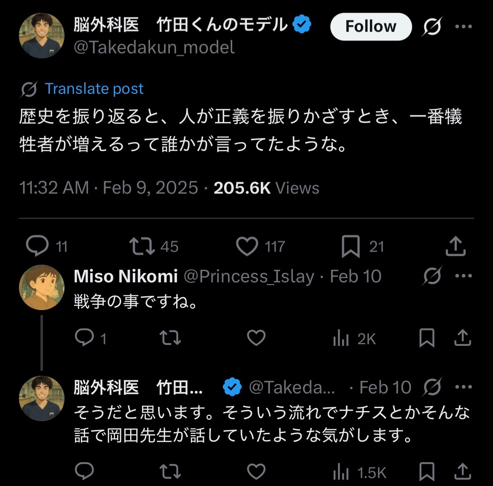Image resolution: width=493 pixels, height=486 pixels.
Task: Open more options menu on main post
Action: click(464, 27)
